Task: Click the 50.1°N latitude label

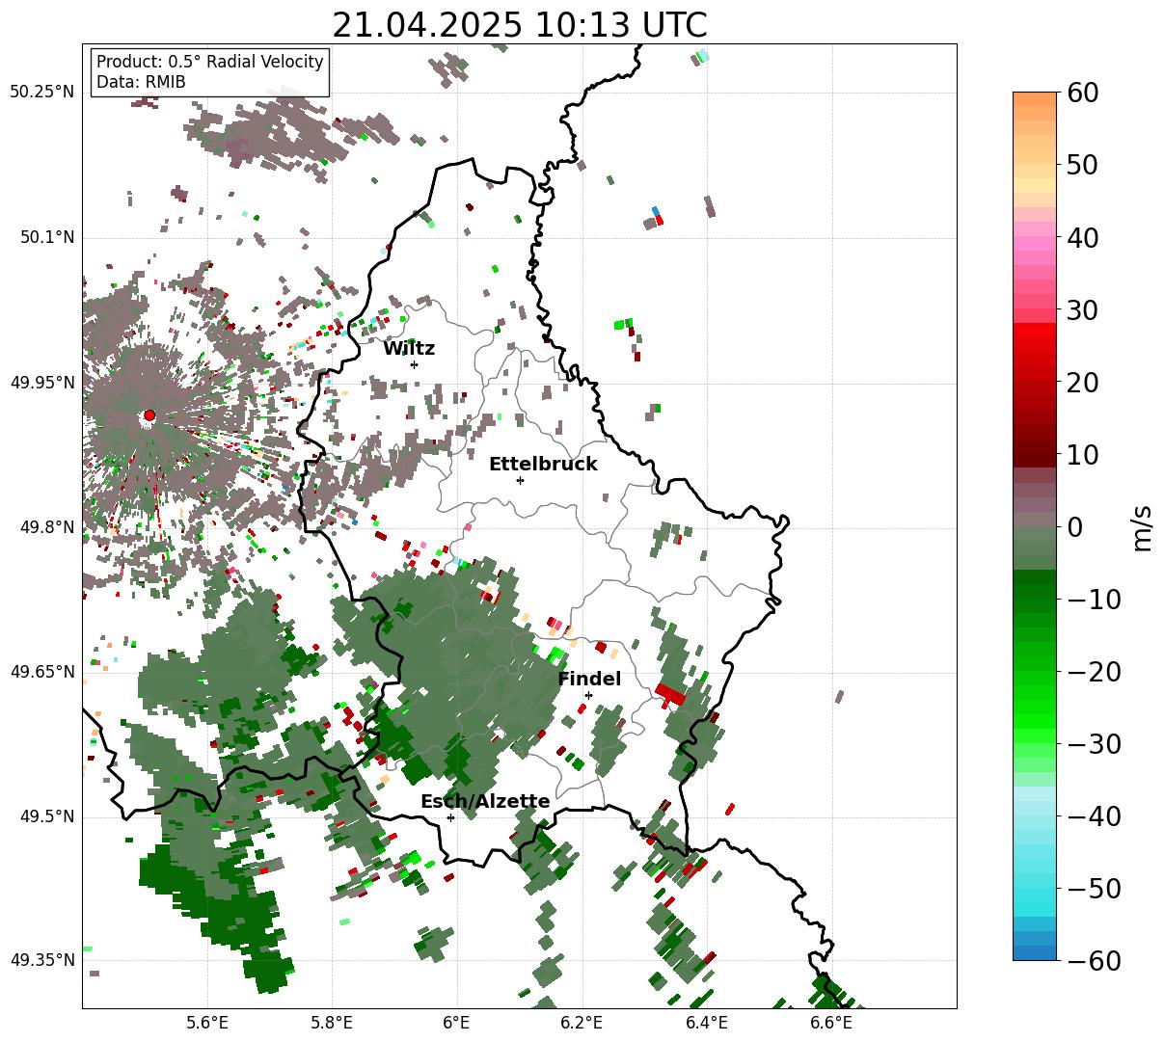Action: coord(47,237)
